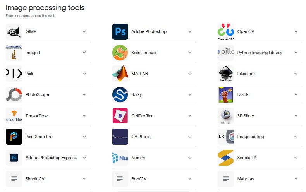
Task: Click the SciPy logo icon
Action: click(x=120, y=94)
